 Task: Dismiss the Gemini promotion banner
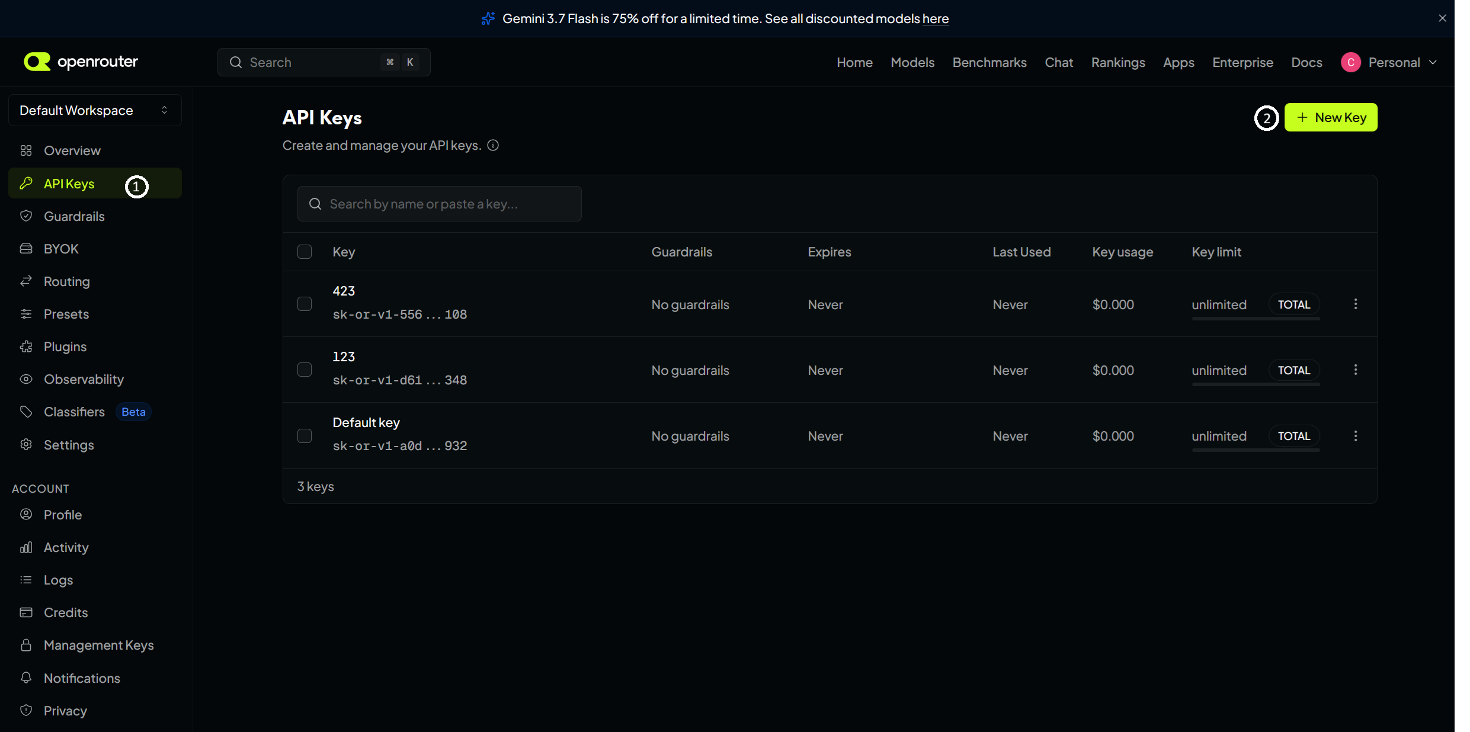pyautogui.click(x=1442, y=18)
